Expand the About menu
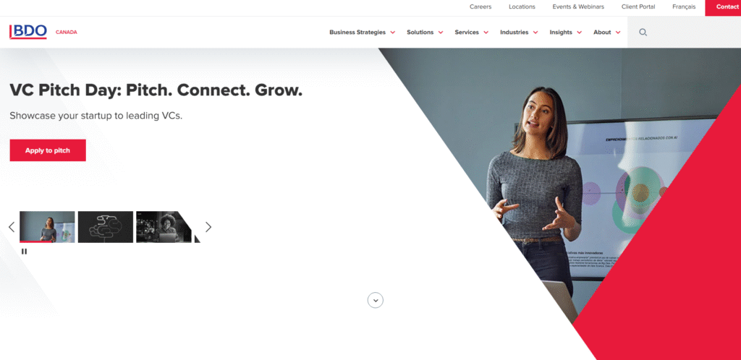741x360 pixels. click(x=607, y=32)
